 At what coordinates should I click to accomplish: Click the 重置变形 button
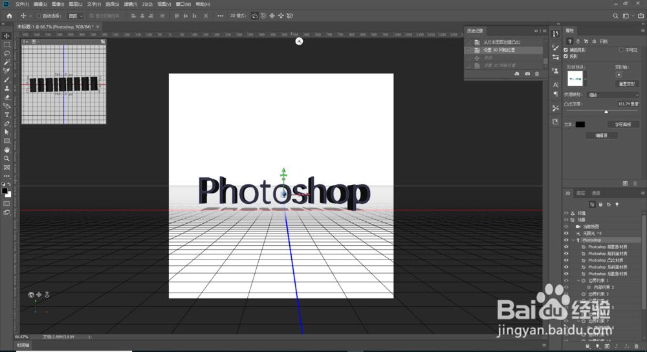coord(627,83)
